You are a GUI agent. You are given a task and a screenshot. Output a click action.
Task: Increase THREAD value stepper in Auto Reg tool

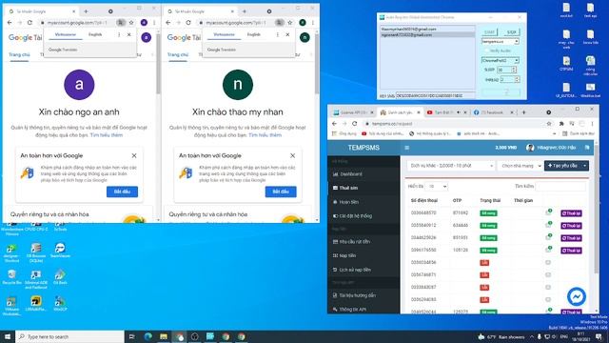pyautogui.click(x=517, y=78)
